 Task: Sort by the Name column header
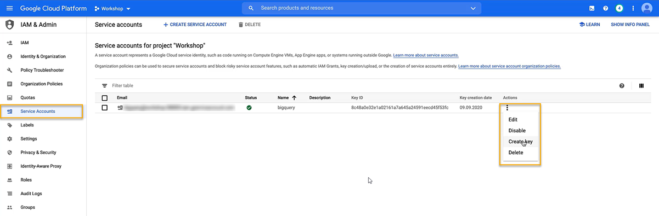pyautogui.click(x=287, y=98)
